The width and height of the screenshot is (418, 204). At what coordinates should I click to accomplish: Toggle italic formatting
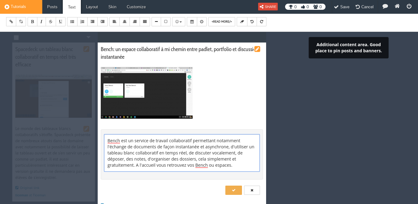42,22
